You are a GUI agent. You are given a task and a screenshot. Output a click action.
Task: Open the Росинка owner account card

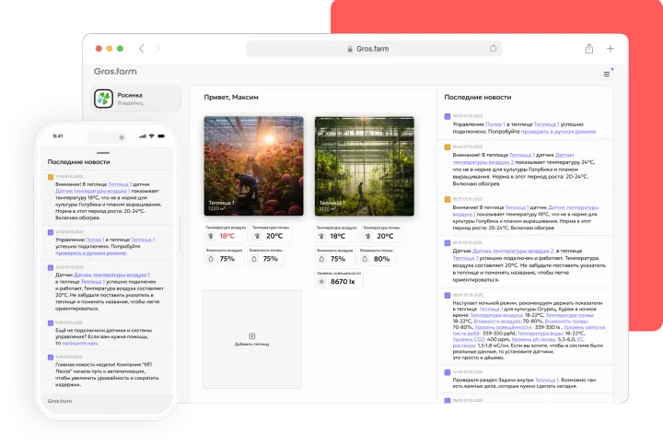pos(135,99)
